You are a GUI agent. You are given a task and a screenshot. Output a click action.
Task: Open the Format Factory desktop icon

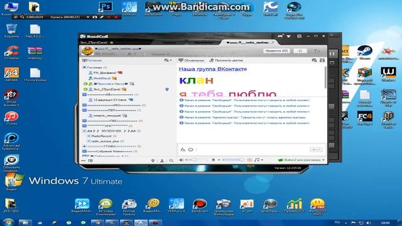pos(129,207)
